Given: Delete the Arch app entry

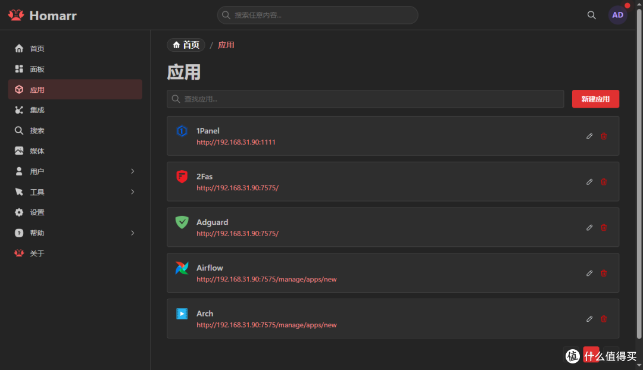Looking at the screenshot, I should [604, 319].
